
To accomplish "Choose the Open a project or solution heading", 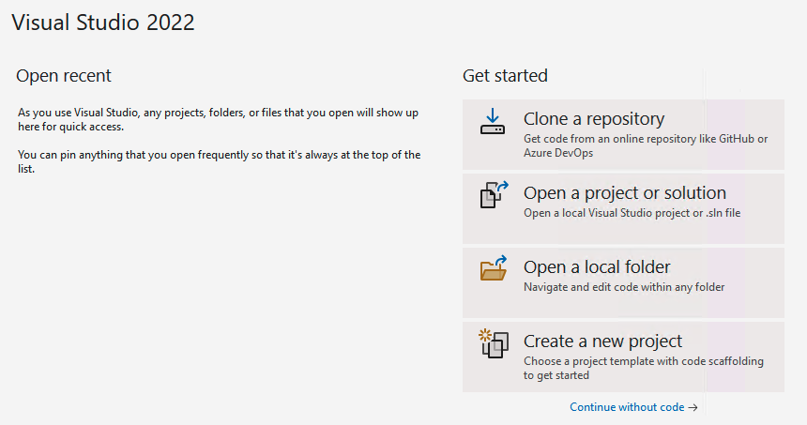I will pyautogui.click(x=625, y=193).
